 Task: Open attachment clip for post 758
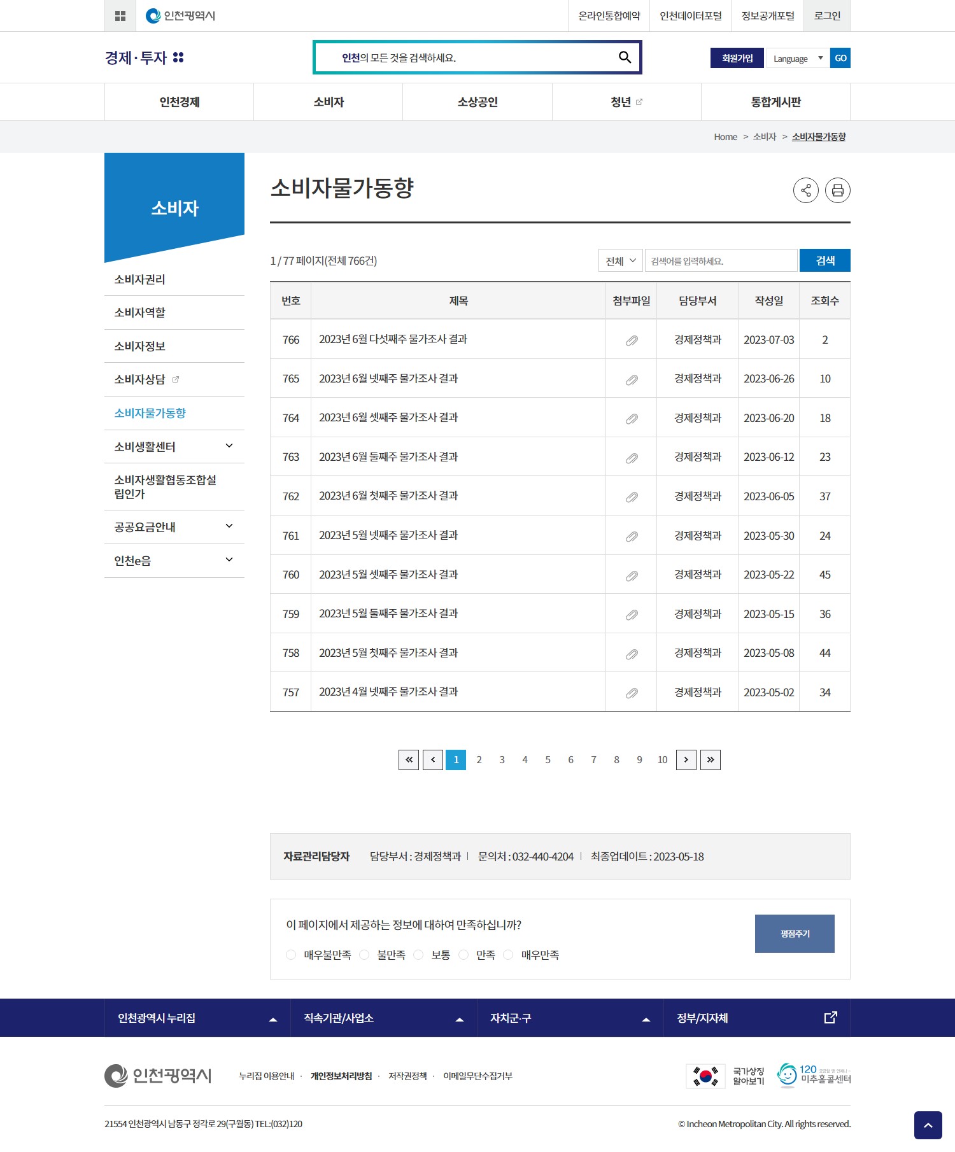click(632, 654)
